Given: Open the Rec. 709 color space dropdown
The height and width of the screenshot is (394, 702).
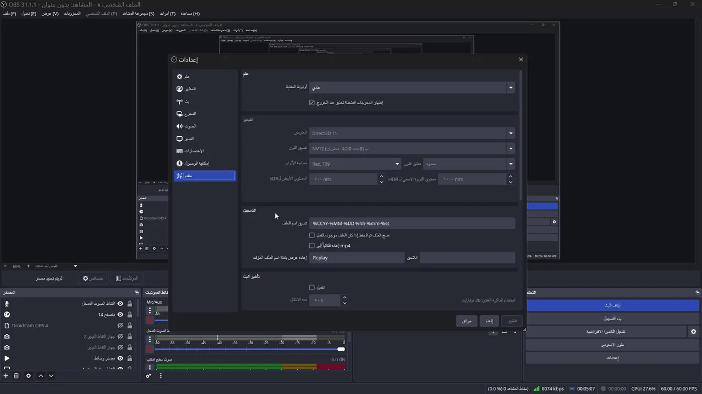Looking at the screenshot, I should pos(355,164).
